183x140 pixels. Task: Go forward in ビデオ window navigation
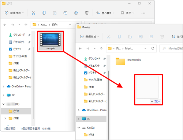coord(13,25)
